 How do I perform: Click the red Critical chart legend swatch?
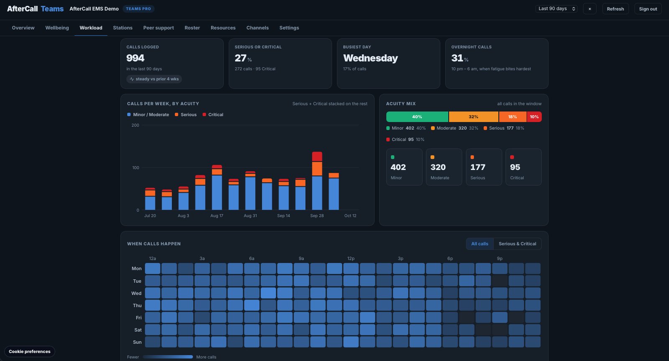click(x=204, y=114)
